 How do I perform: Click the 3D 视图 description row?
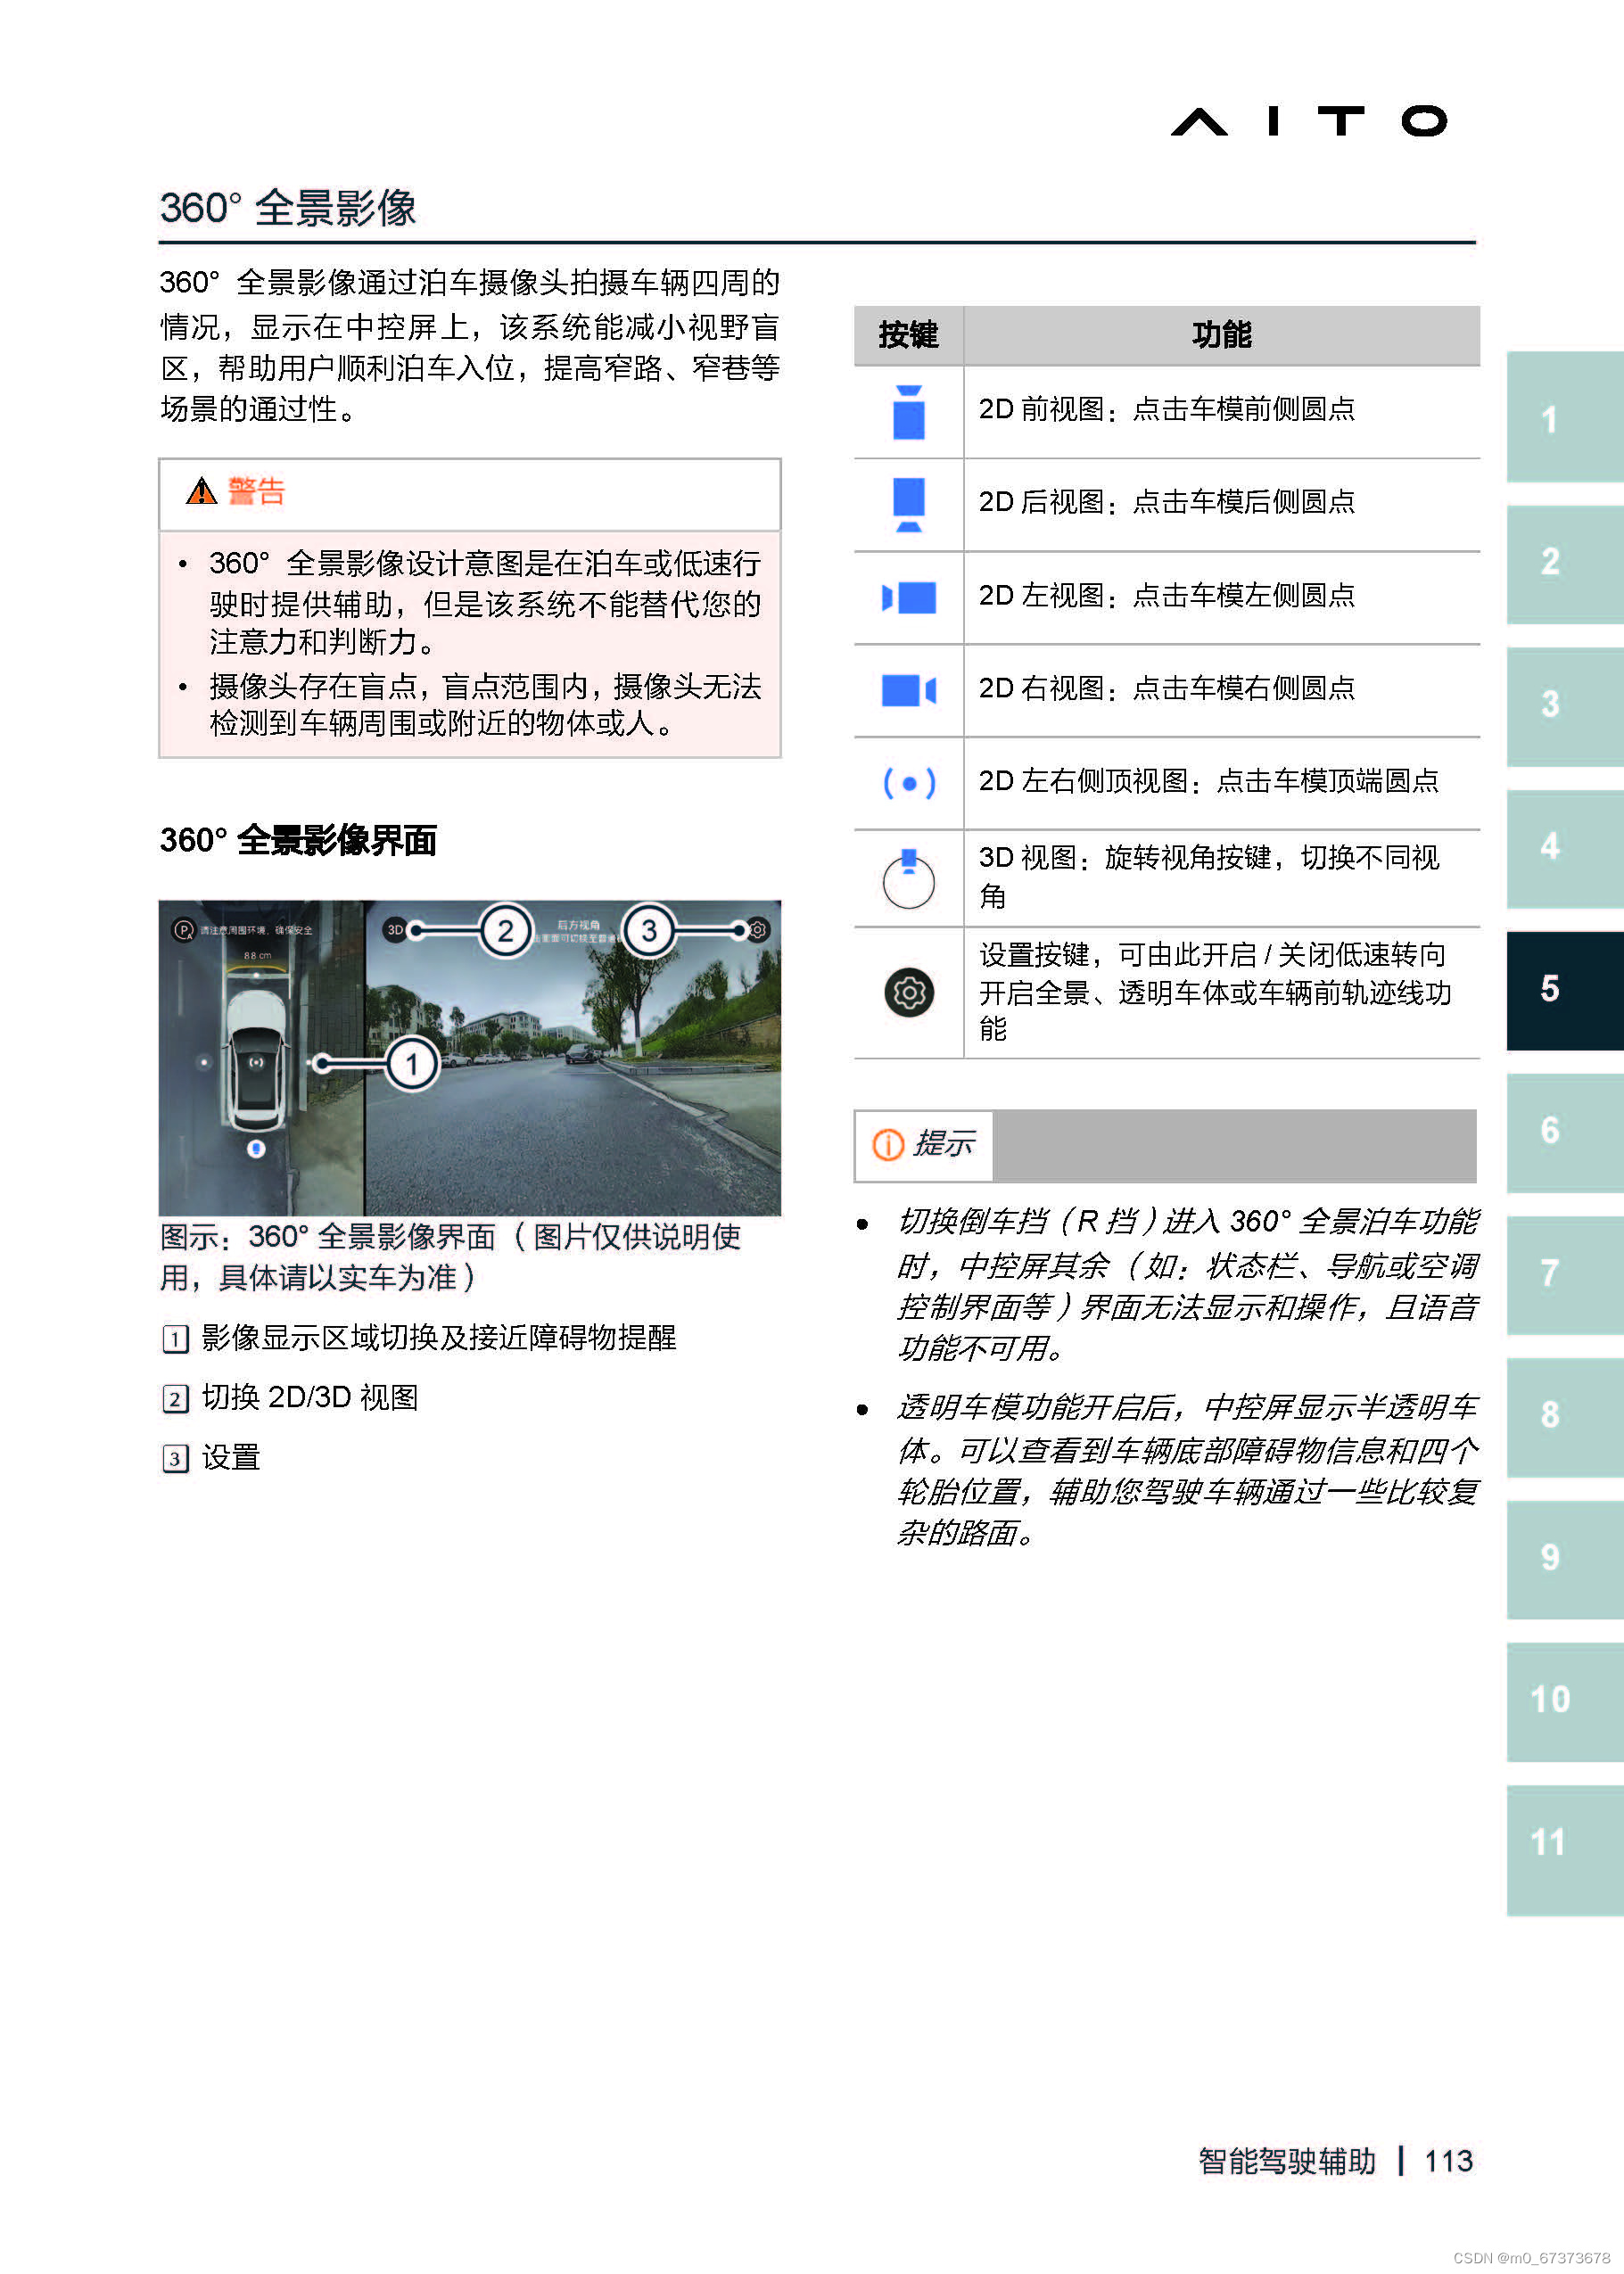tap(1221, 877)
